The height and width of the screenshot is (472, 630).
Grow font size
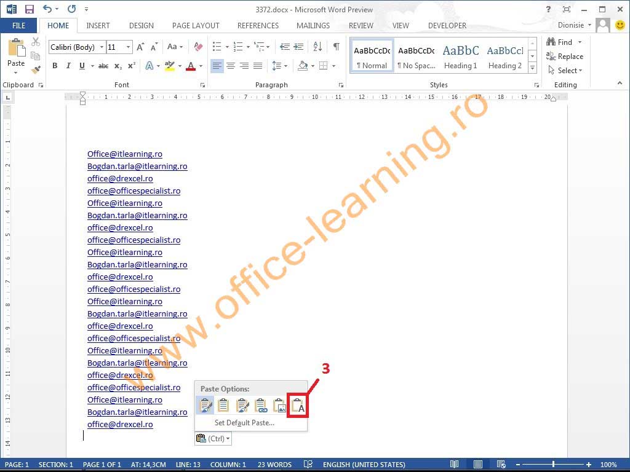[x=140, y=47]
